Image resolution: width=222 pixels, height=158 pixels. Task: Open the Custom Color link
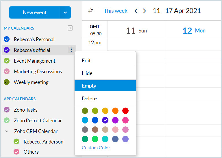point(96,148)
